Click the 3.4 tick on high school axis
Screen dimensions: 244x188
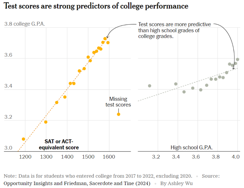coord(176,157)
